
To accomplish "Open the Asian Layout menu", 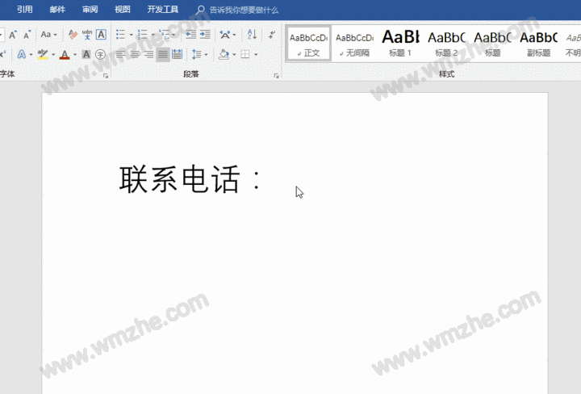I will 227,35.
